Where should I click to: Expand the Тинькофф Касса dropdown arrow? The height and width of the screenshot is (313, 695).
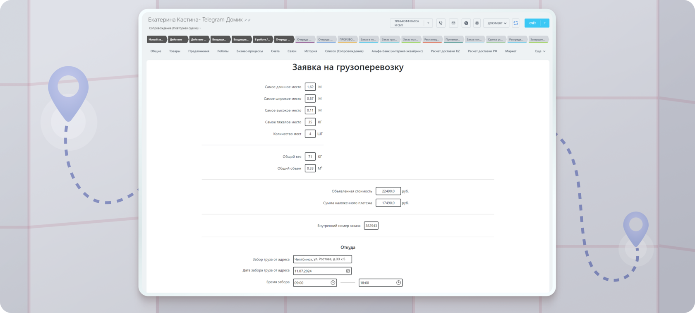pos(428,23)
